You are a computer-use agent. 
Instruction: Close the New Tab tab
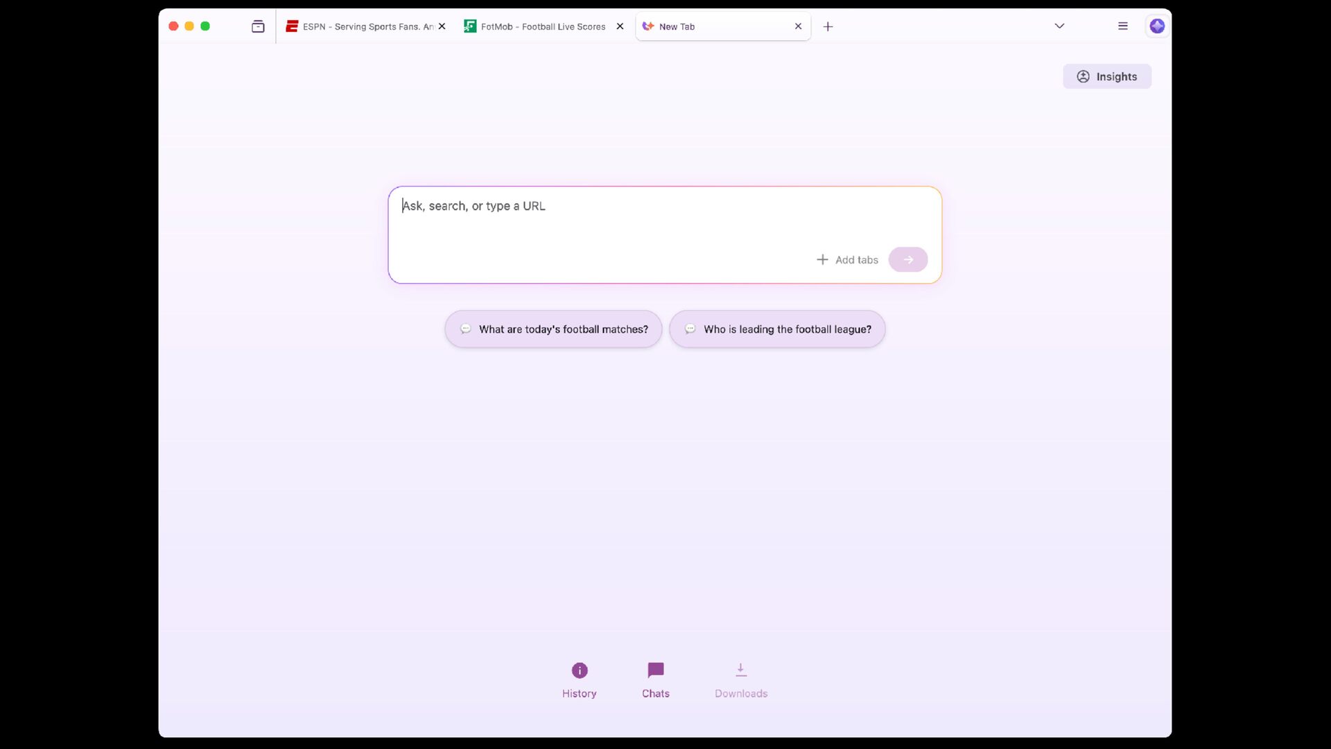click(x=798, y=26)
